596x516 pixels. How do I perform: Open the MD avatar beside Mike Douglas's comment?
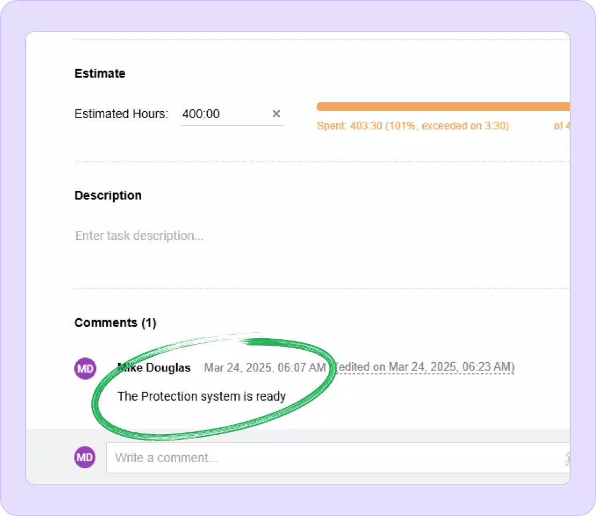tap(85, 369)
